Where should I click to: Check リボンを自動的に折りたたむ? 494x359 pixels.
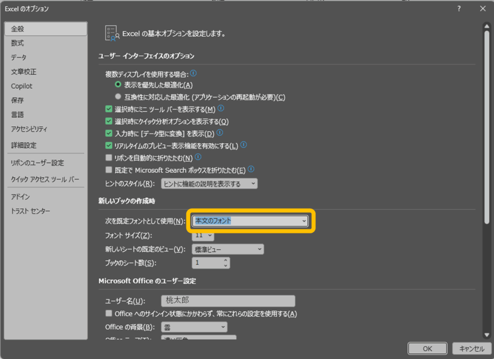point(109,157)
